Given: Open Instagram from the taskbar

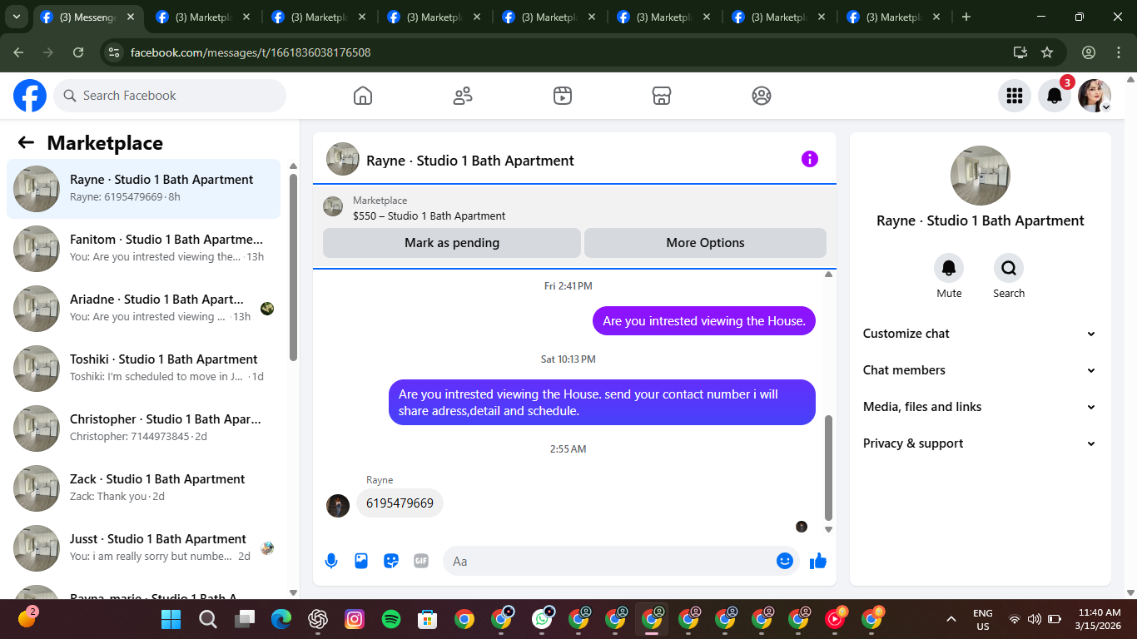Looking at the screenshot, I should click(x=355, y=619).
